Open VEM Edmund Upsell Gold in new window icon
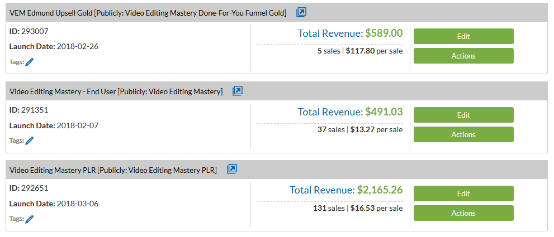Viewport: 554px width, 237px height. [301, 12]
